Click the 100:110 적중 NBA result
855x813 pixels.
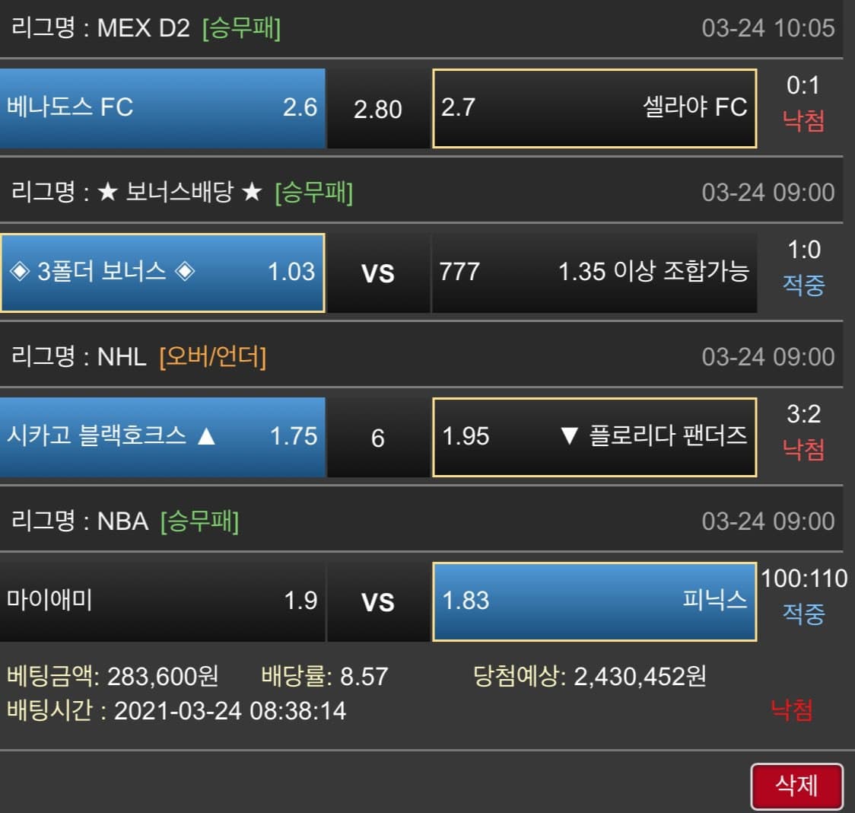click(803, 596)
